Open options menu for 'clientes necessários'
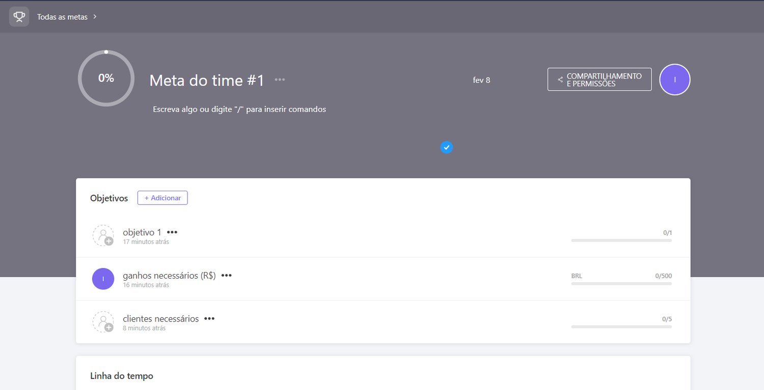The height and width of the screenshot is (390, 764). pos(209,319)
